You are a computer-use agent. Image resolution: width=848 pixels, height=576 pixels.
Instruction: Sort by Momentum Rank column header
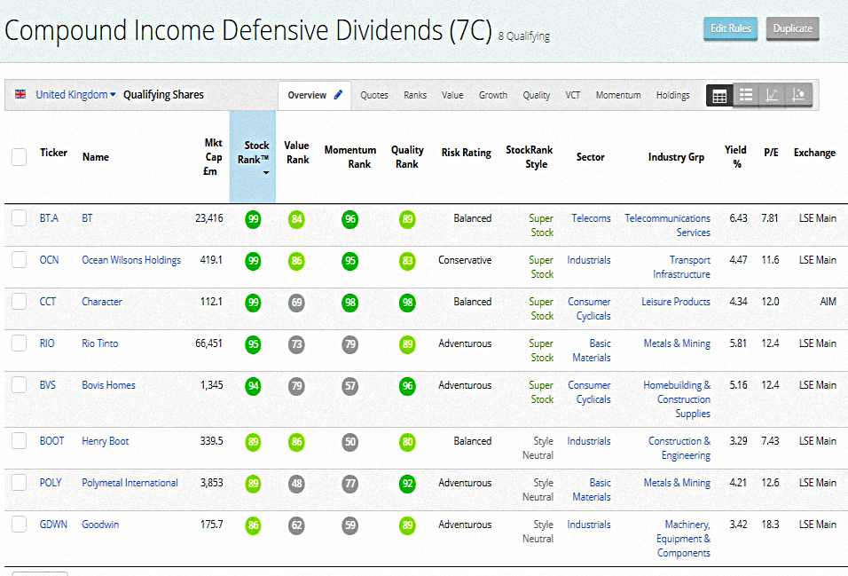[x=349, y=157]
